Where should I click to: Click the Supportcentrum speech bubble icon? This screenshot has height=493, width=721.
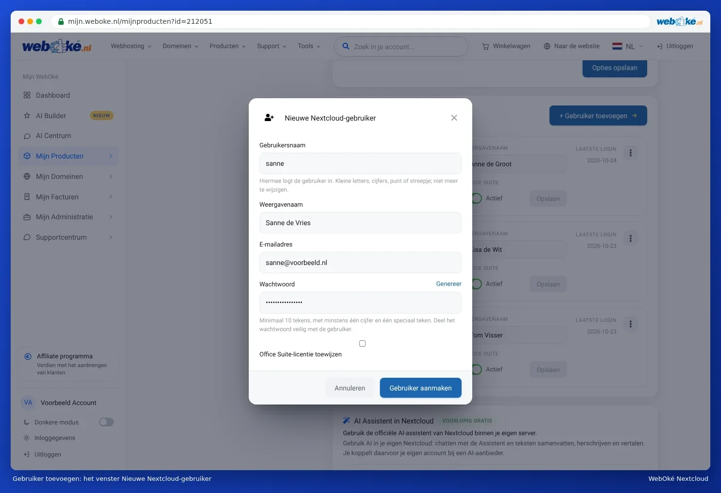pyautogui.click(x=27, y=238)
